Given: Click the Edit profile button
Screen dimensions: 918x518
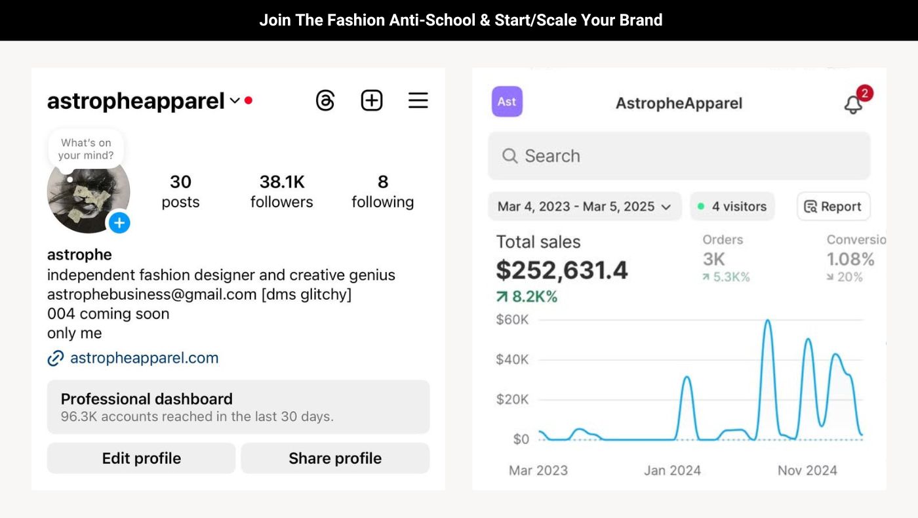Looking at the screenshot, I should pyautogui.click(x=141, y=458).
